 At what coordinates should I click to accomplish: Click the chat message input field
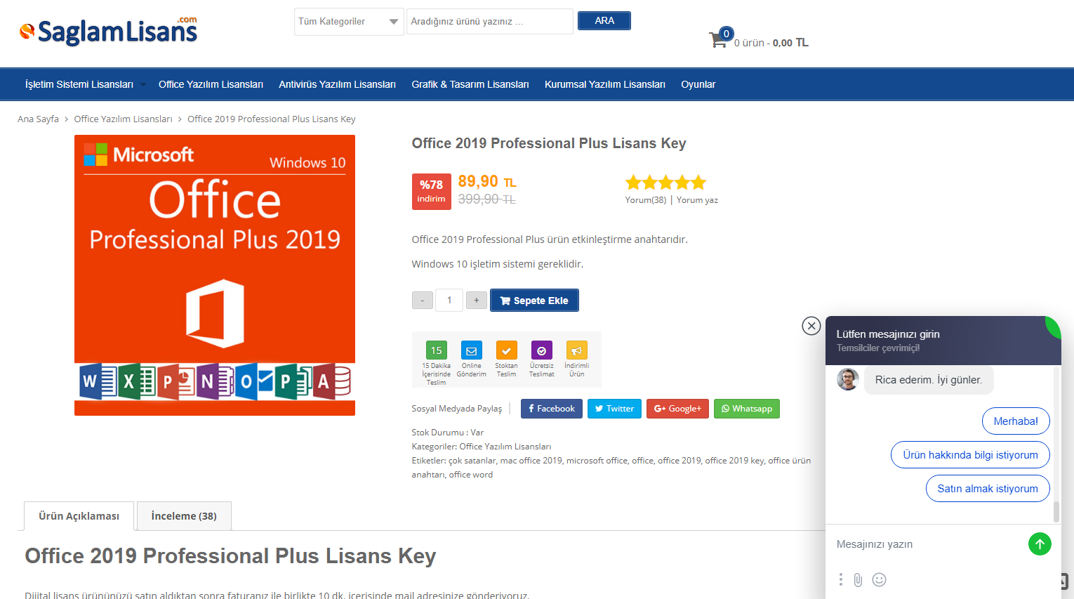coord(928,544)
